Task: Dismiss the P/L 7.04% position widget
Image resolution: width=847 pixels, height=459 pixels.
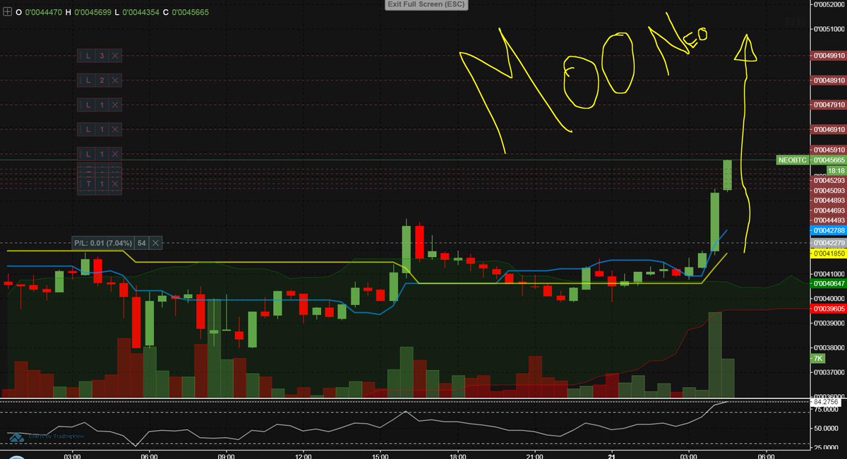Action: [x=155, y=243]
